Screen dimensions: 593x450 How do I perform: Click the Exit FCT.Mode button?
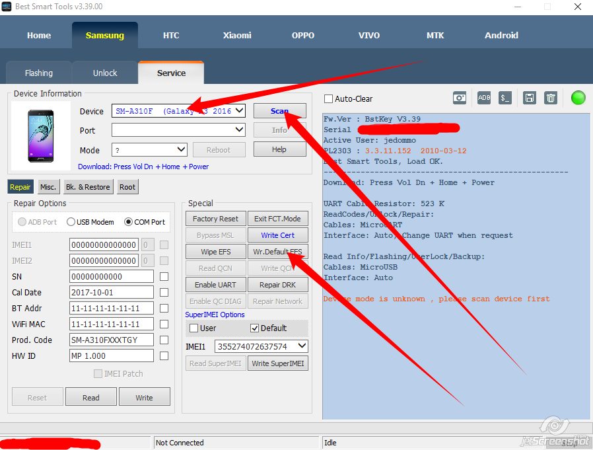(277, 219)
